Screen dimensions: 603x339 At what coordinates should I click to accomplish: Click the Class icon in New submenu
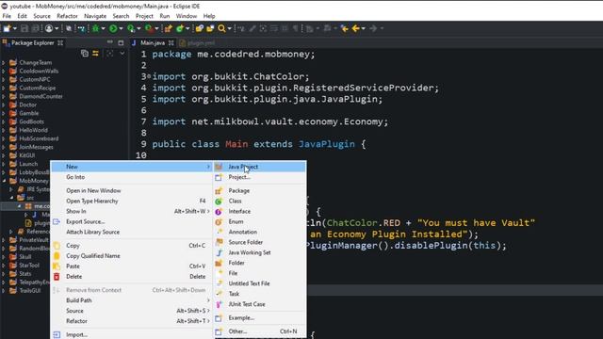click(219, 201)
